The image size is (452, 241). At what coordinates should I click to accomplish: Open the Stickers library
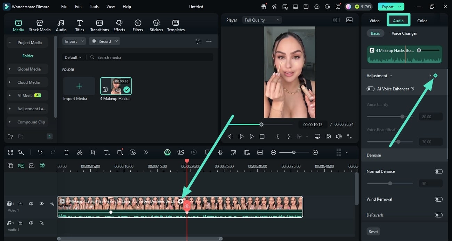tap(156, 25)
